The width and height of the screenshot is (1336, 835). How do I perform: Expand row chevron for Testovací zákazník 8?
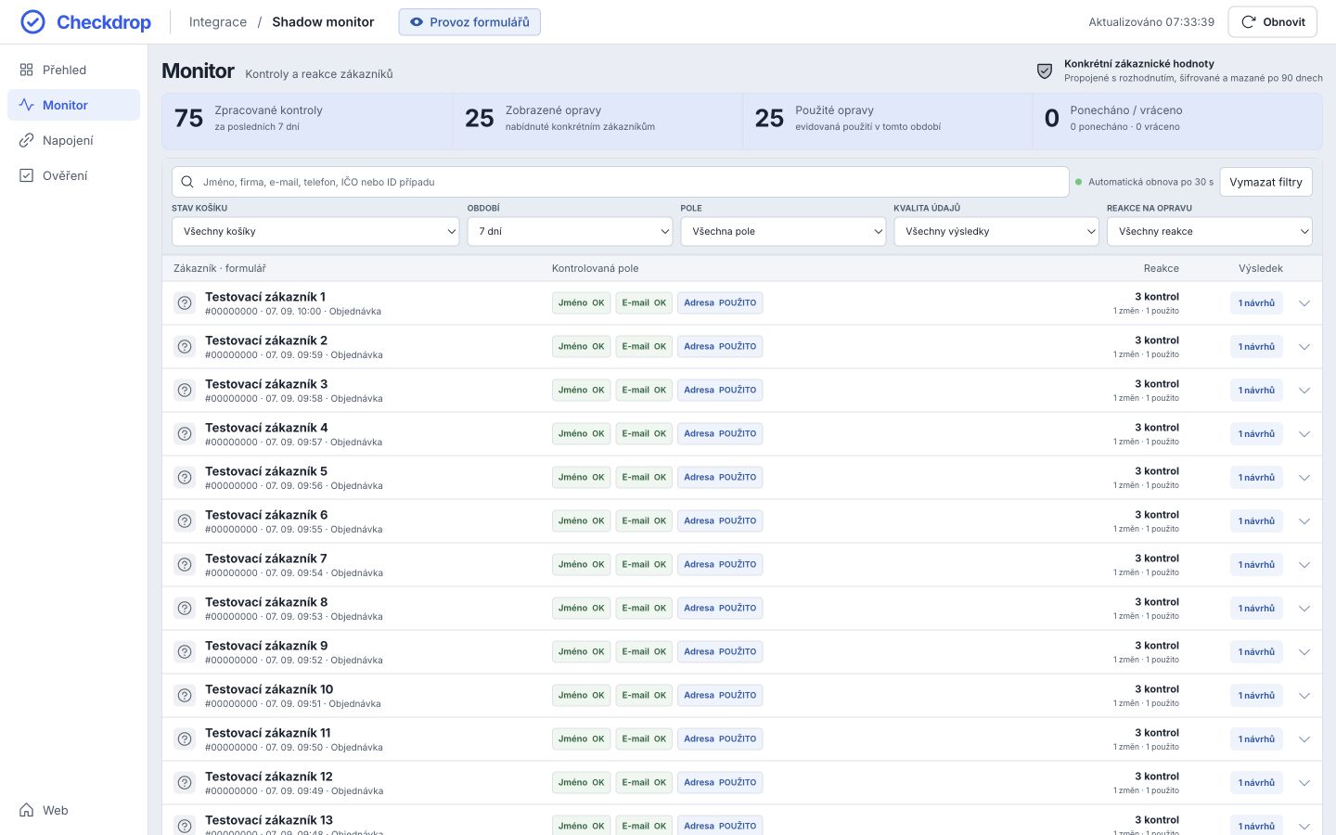coord(1304,609)
